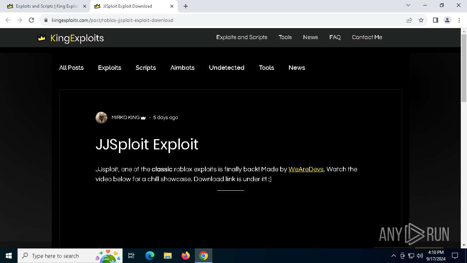This screenshot has width=467, height=263.
Task: Close the Exploits and Scripts tab
Action: (x=85, y=6)
